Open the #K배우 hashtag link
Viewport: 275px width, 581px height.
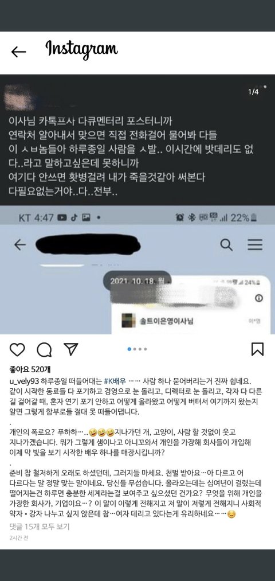tap(116, 381)
